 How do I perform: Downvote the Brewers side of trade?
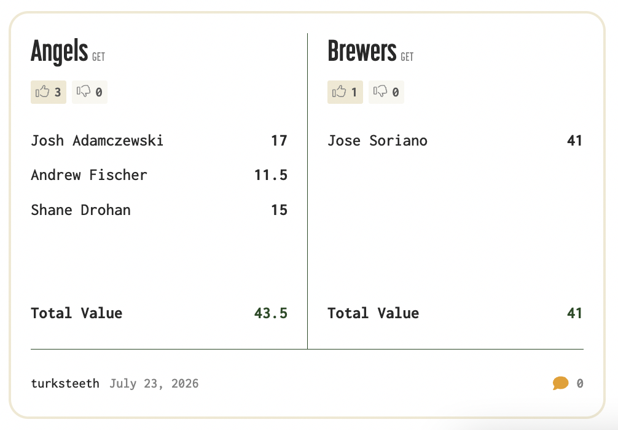(386, 92)
